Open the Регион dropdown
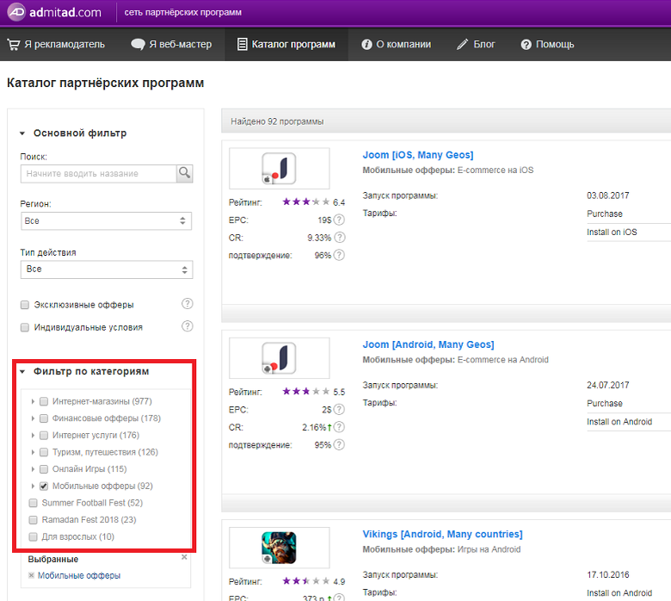Image resolution: width=671 pixels, height=601 pixels. point(106,221)
